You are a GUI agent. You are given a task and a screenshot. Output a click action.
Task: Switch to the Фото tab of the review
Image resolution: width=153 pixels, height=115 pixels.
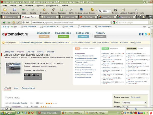16,88
